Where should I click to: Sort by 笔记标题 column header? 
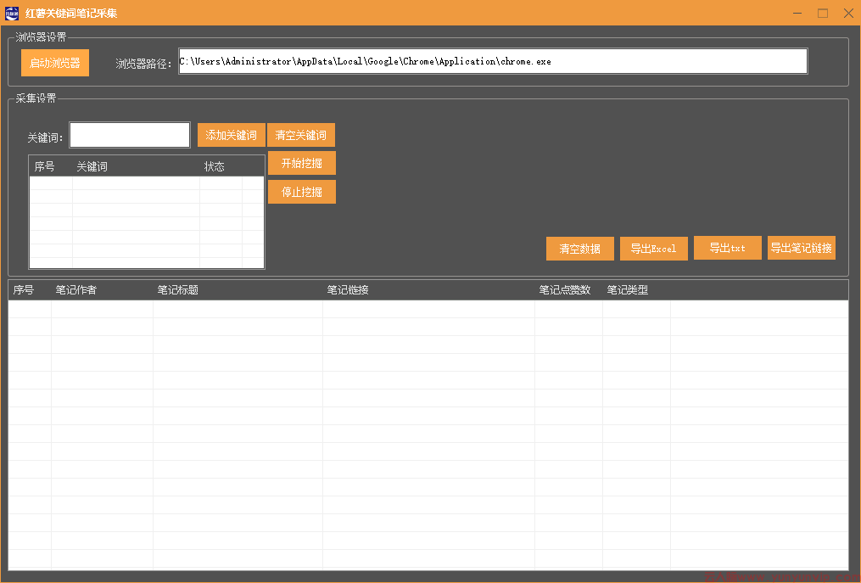238,290
